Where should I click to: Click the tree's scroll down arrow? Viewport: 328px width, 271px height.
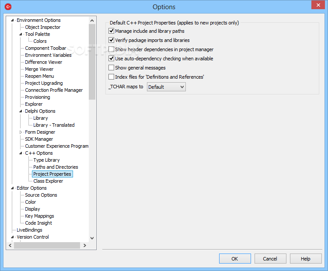pyautogui.click(x=92, y=238)
